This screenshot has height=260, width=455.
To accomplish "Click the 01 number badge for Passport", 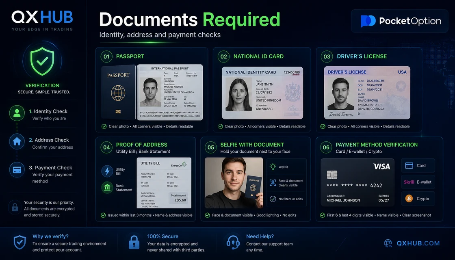I will pyautogui.click(x=106, y=56).
